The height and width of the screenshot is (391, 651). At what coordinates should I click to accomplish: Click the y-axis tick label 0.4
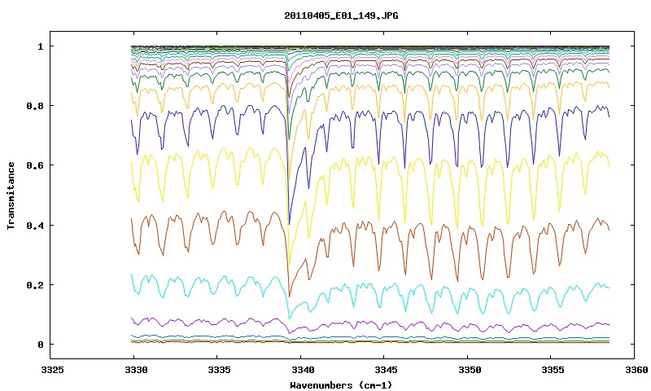tap(35, 225)
